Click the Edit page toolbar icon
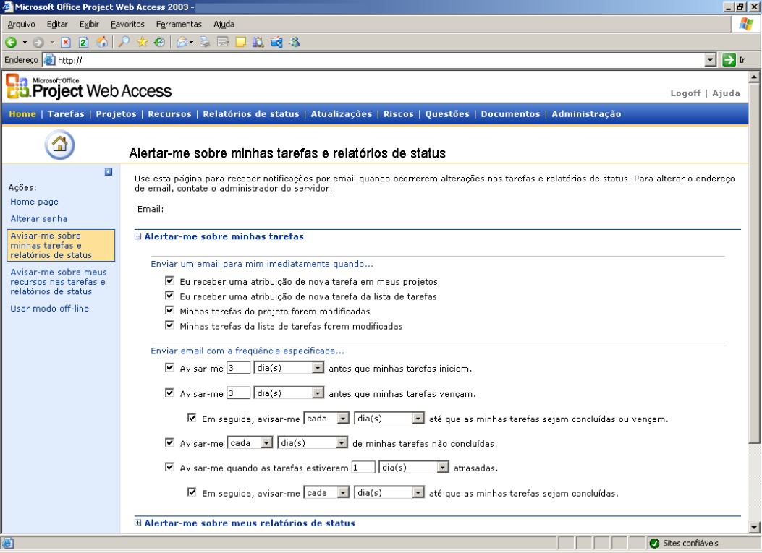762x553 pixels. 223,42
